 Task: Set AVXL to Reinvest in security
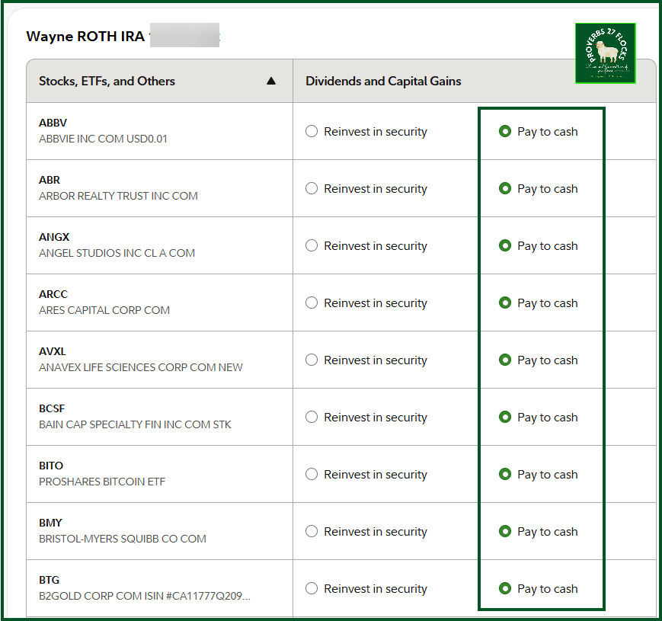click(x=312, y=360)
